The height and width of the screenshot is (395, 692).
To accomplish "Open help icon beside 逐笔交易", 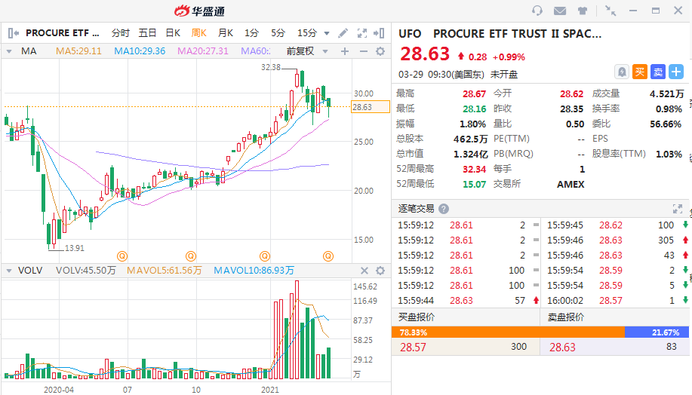I will (x=444, y=209).
